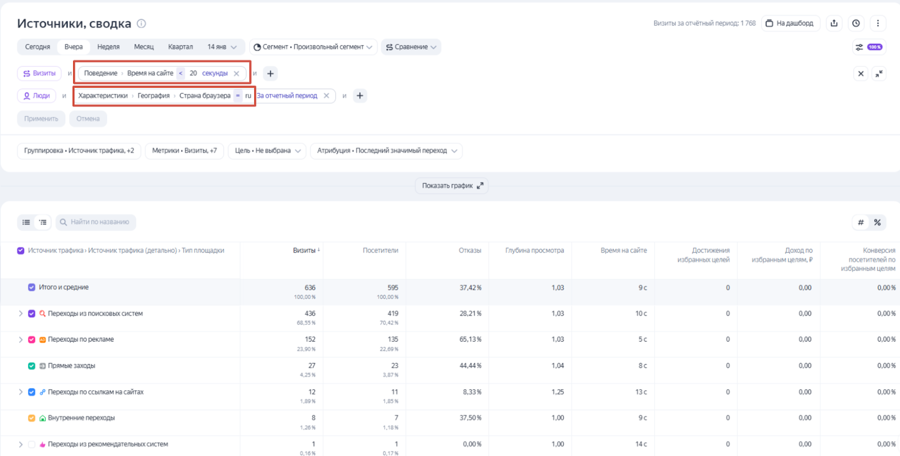Open the Segment dropdown
900x456 pixels.
(x=313, y=47)
